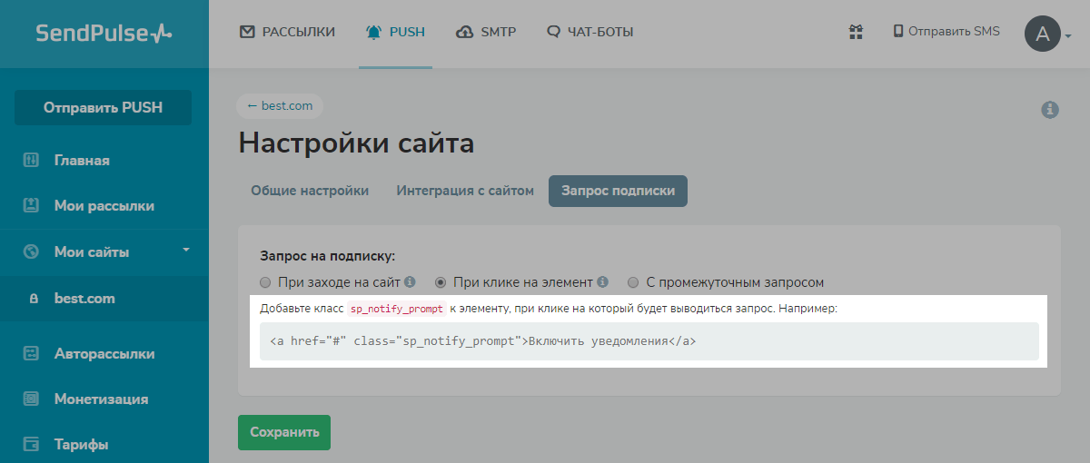Open the user avatar with letter A

point(1043,34)
